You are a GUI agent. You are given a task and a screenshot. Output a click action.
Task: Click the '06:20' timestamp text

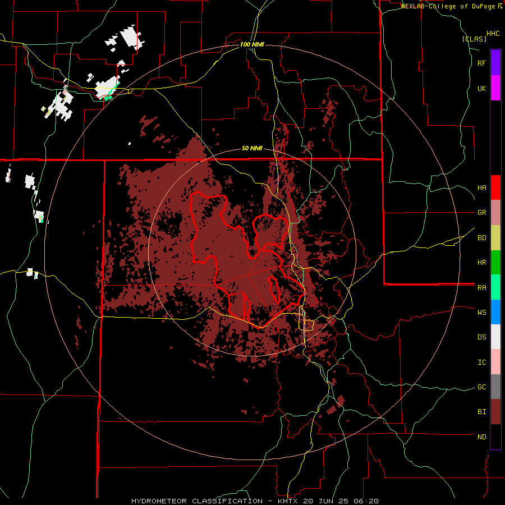point(365,501)
